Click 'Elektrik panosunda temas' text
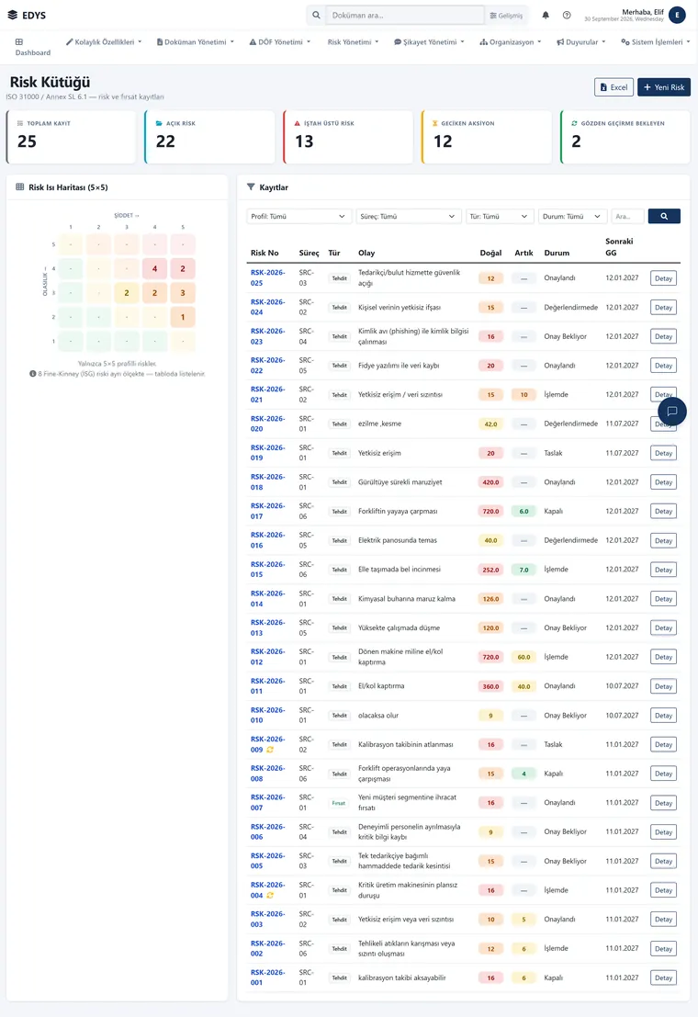 click(398, 540)
